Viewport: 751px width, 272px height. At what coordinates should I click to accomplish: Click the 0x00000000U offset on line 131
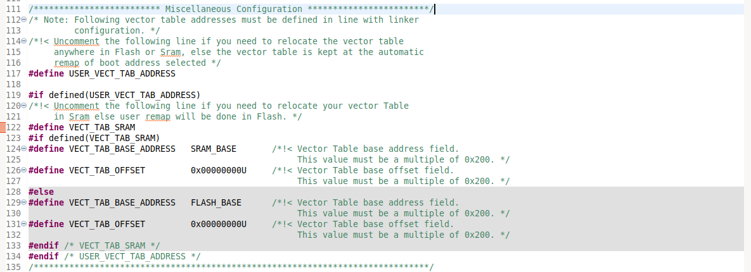[x=218, y=225]
